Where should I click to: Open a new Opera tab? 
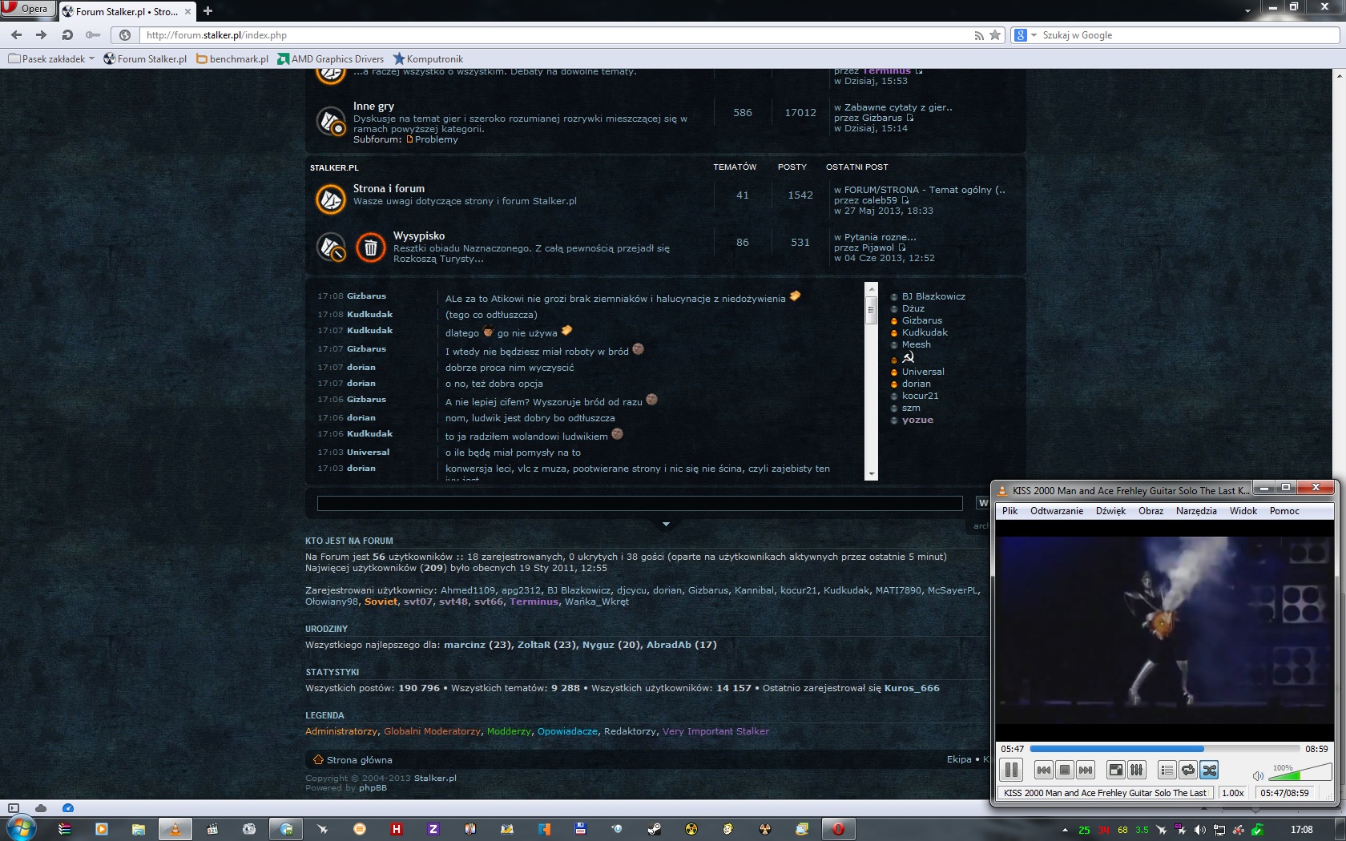point(208,11)
